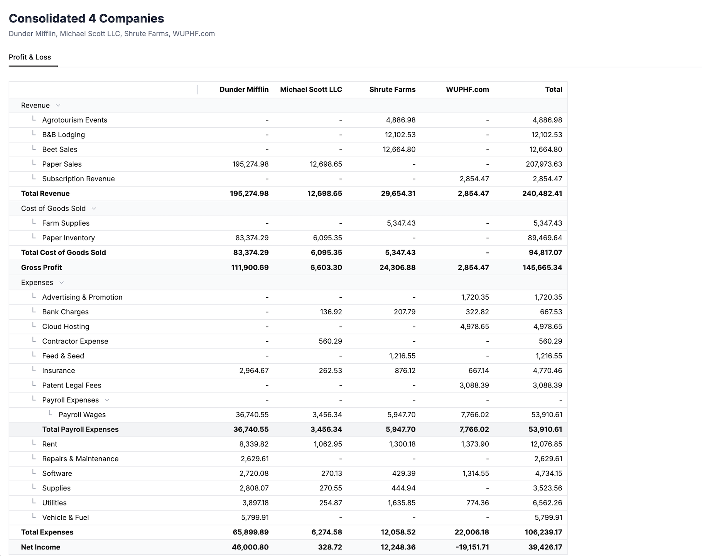Open the Profit & Loss tab
The width and height of the screenshot is (702, 556).
point(30,57)
